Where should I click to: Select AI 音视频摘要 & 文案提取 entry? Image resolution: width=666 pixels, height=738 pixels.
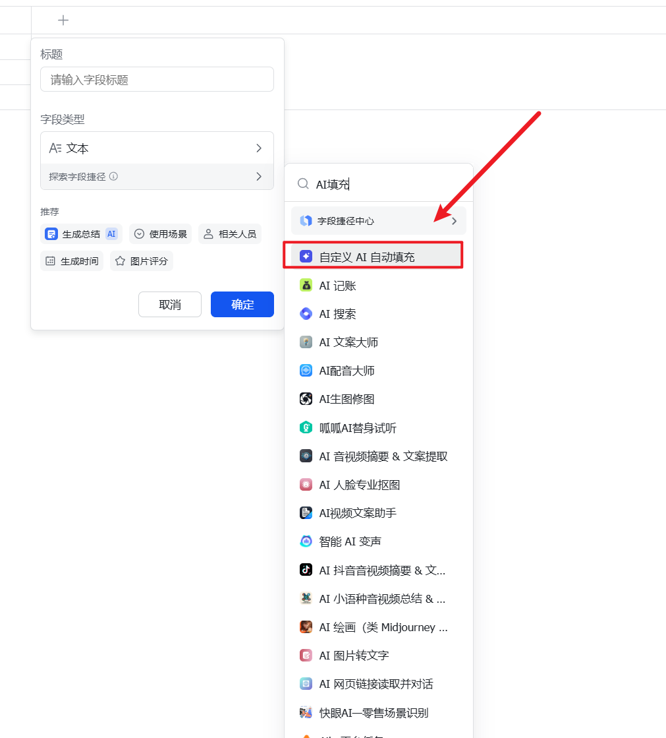(x=377, y=456)
